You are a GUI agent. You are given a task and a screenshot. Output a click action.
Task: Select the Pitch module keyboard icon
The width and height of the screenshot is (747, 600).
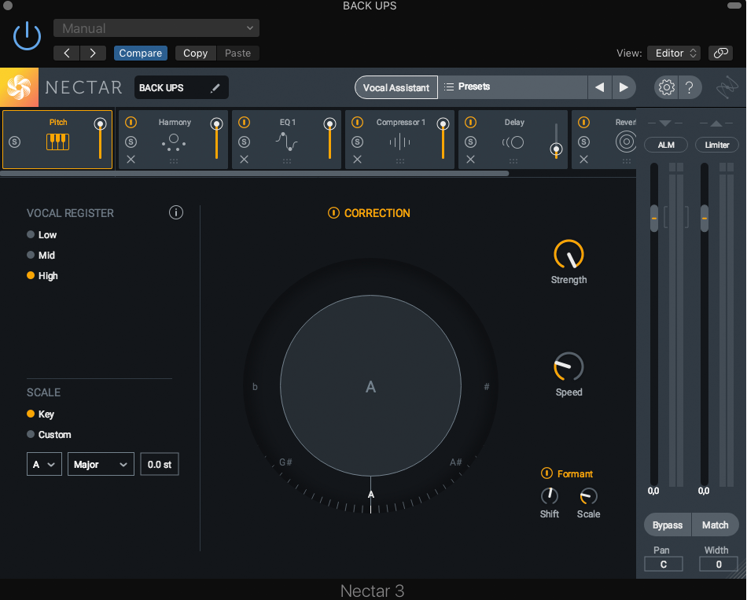click(x=57, y=142)
